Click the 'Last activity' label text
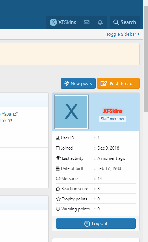Viewport: 148px width, 242px height. (x=73, y=158)
